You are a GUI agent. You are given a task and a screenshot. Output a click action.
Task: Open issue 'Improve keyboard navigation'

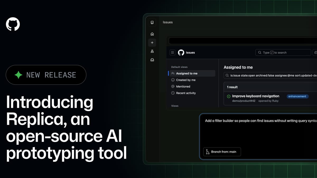[256, 96]
